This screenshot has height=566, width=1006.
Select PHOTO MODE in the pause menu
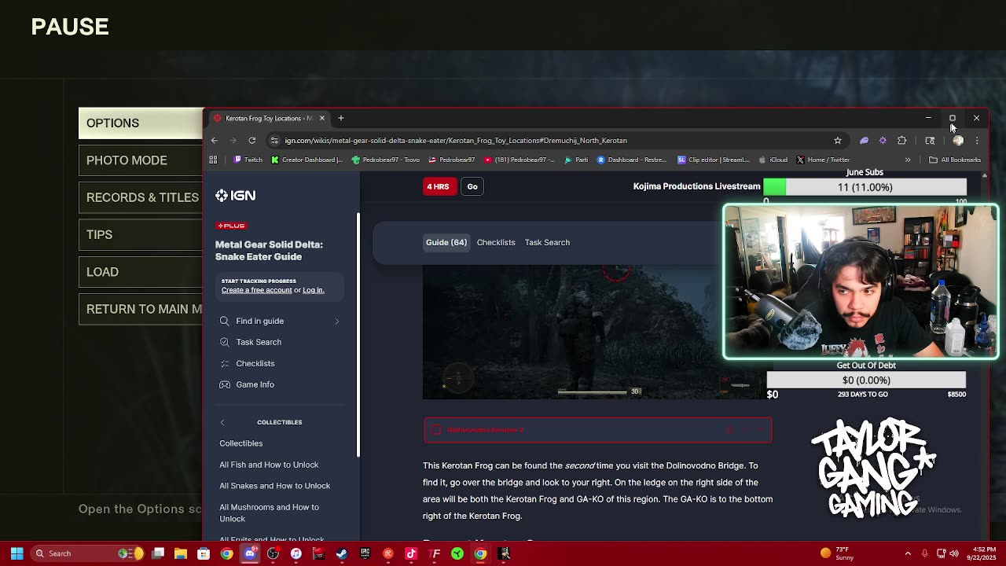point(141,160)
